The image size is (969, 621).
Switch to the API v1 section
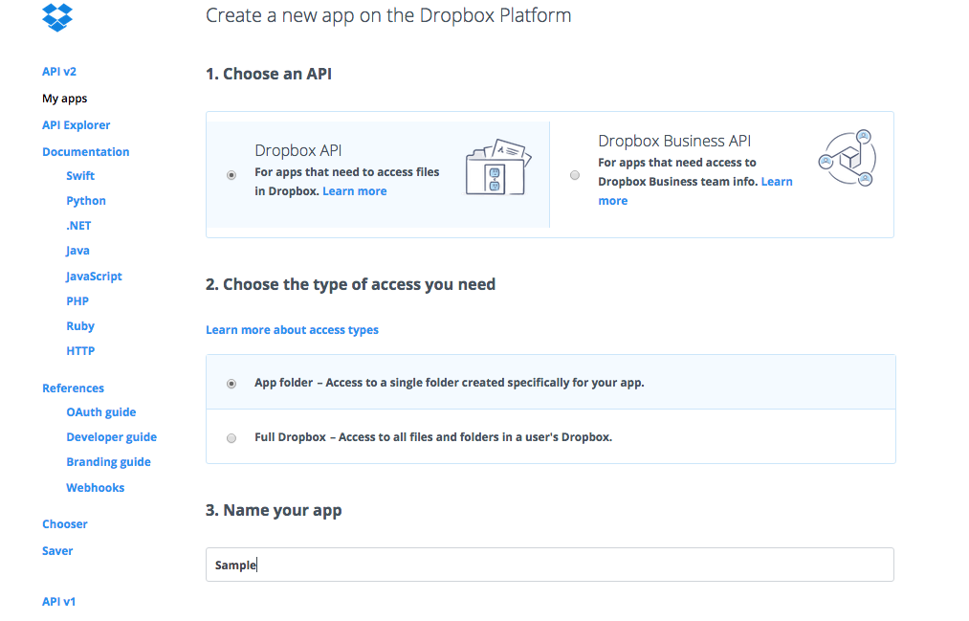pos(58,601)
